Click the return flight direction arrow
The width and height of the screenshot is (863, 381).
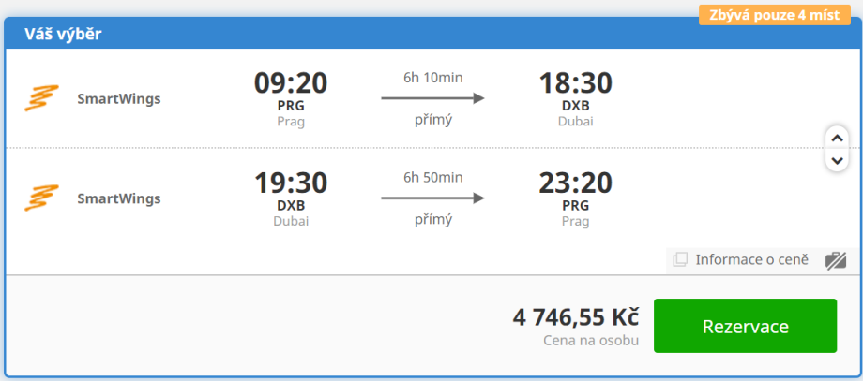pos(432,198)
